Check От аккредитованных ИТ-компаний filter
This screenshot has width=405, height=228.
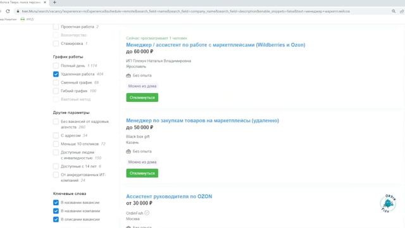point(56,175)
